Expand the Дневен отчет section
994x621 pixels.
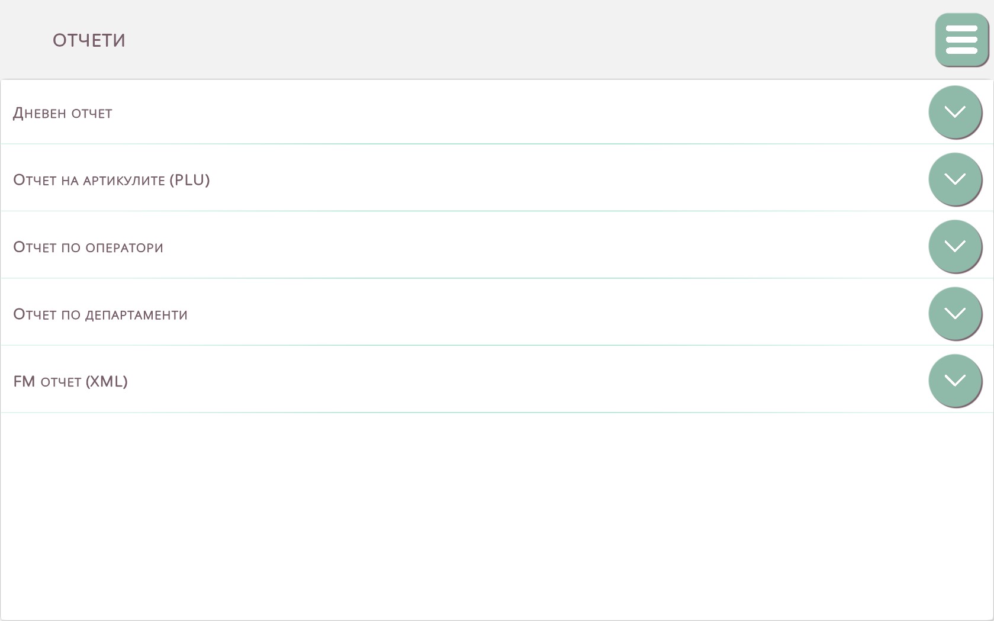pos(954,112)
